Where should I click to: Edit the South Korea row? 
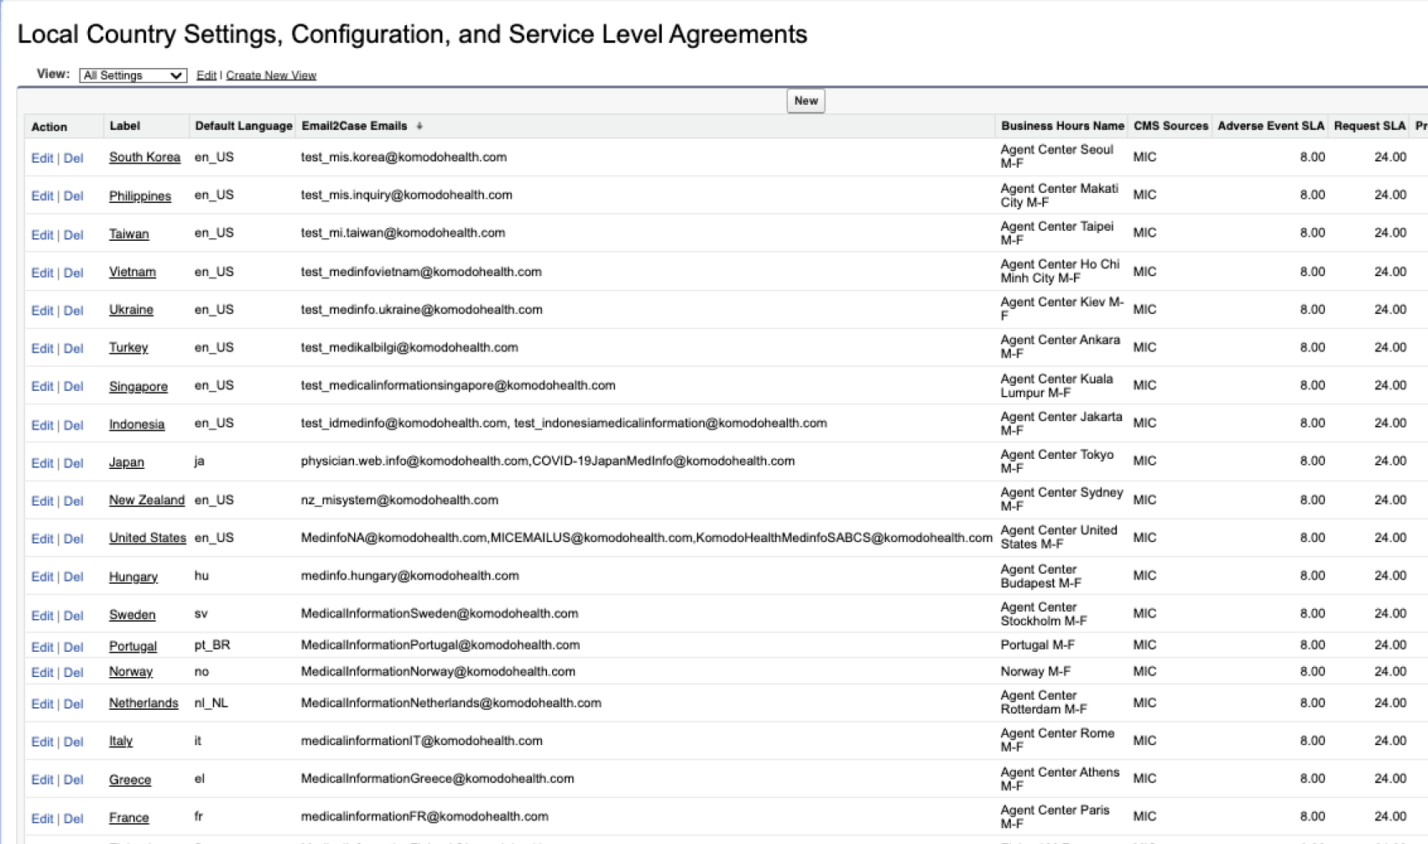(x=42, y=158)
